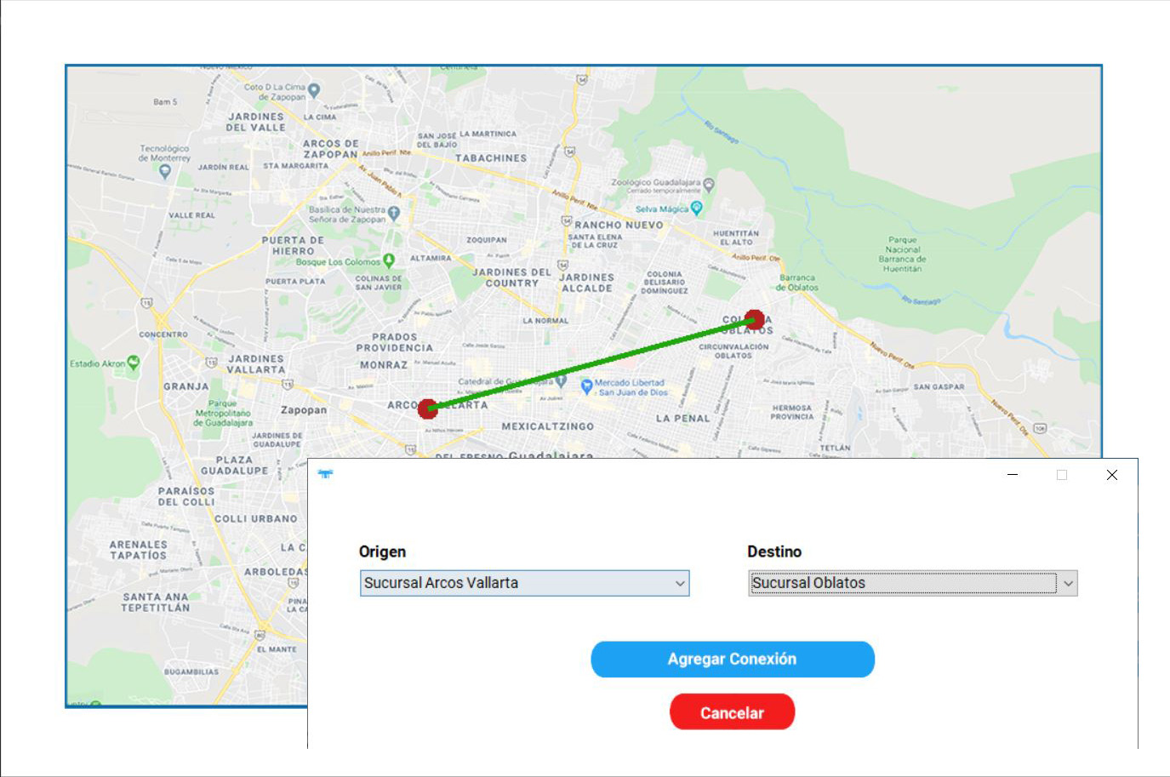Select the Bosque Los Colomos park pin
This screenshot has width=1170, height=777.
(389, 260)
